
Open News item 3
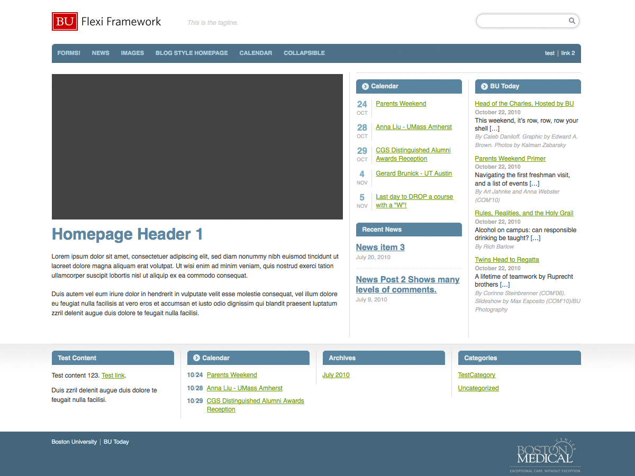[x=380, y=247]
